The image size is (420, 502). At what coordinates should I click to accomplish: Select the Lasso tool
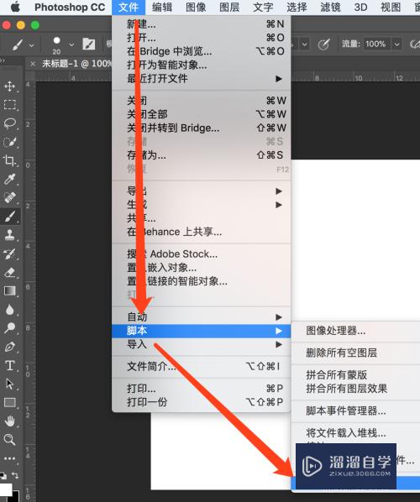point(9,123)
